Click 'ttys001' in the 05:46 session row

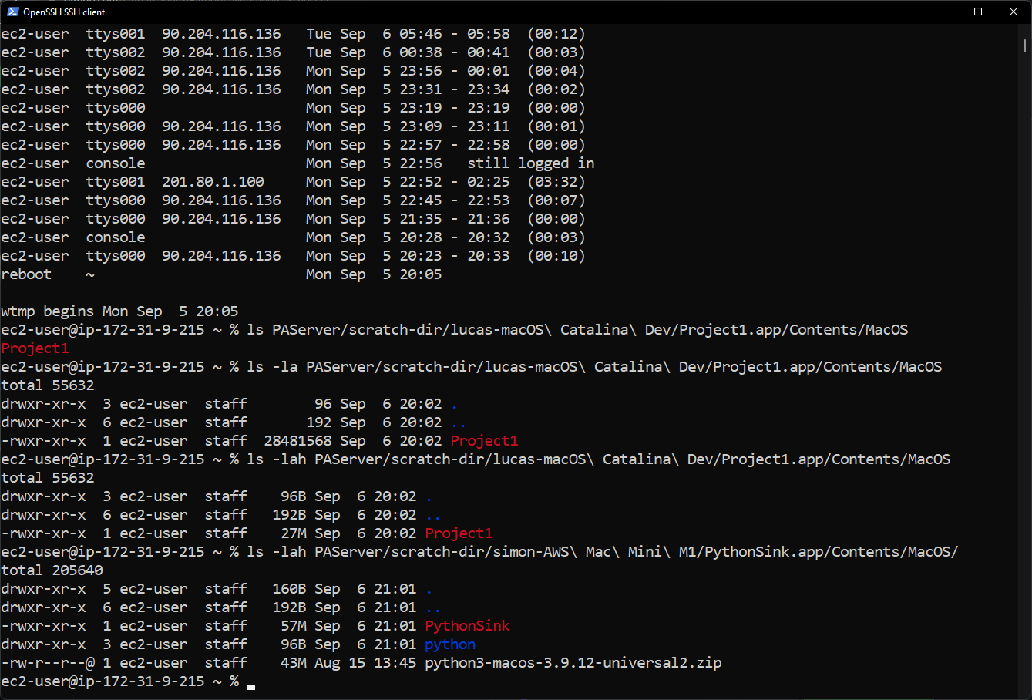[x=116, y=34]
